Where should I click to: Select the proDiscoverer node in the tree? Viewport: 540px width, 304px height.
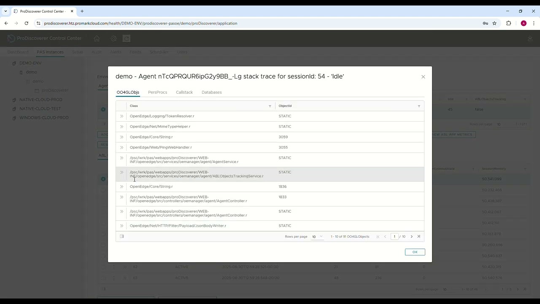55,90
